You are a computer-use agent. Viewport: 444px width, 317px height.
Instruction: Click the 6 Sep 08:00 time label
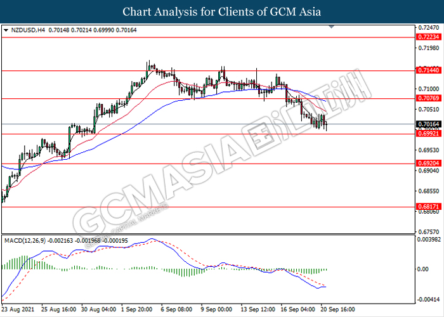click(177, 309)
